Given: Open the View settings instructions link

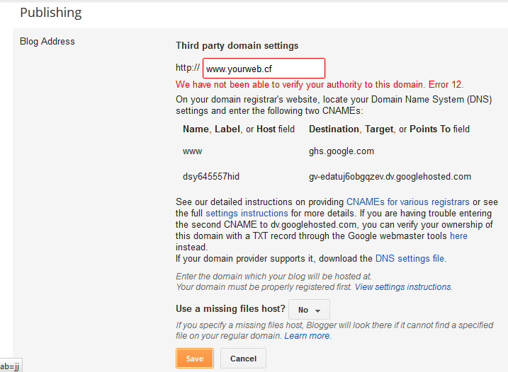Looking at the screenshot, I should 402,287.
